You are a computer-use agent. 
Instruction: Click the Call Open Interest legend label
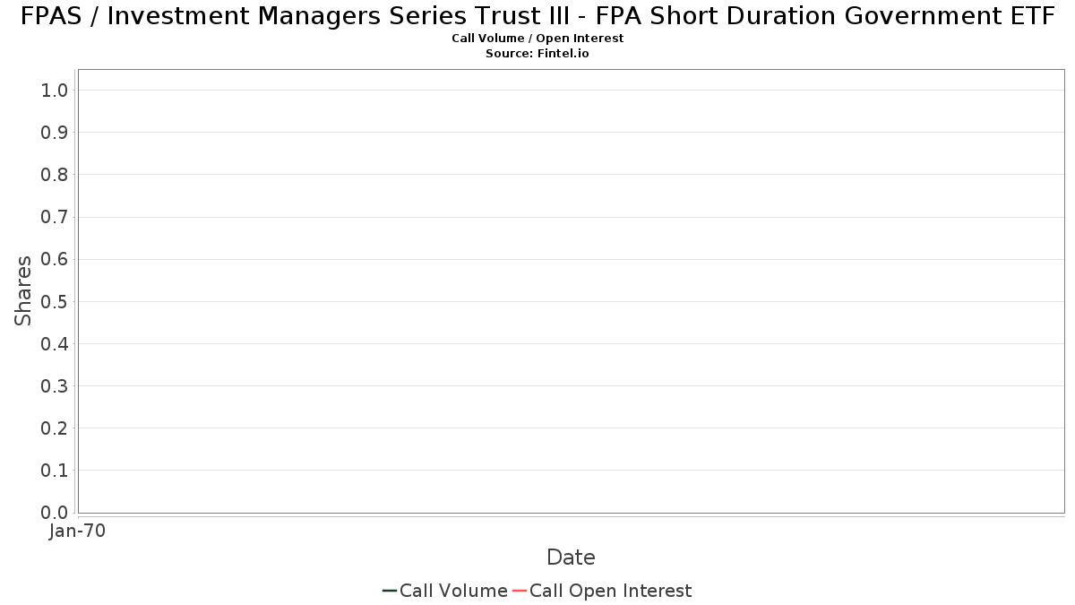coord(610,591)
